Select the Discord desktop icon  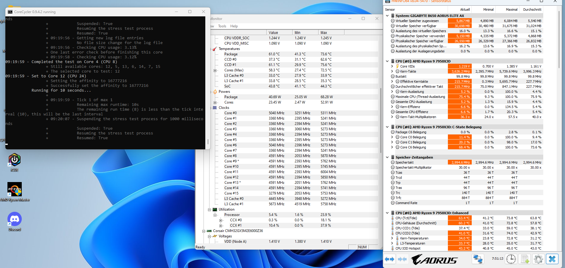15,222
